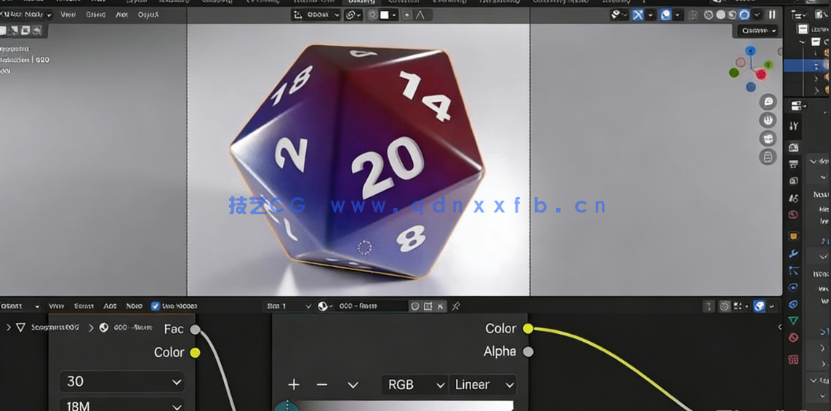
Task: Toggle the camera view navigation button
Action: pyautogui.click(x=768, y=138)
